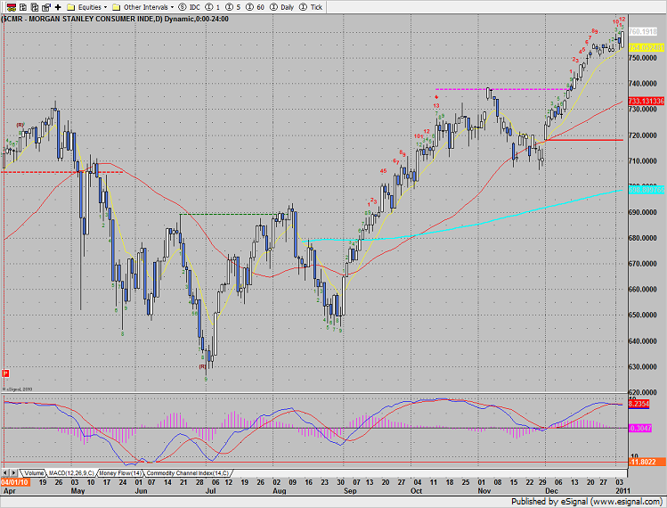
Task: Click the second toolbar window icon
Action: coord(23,7)
